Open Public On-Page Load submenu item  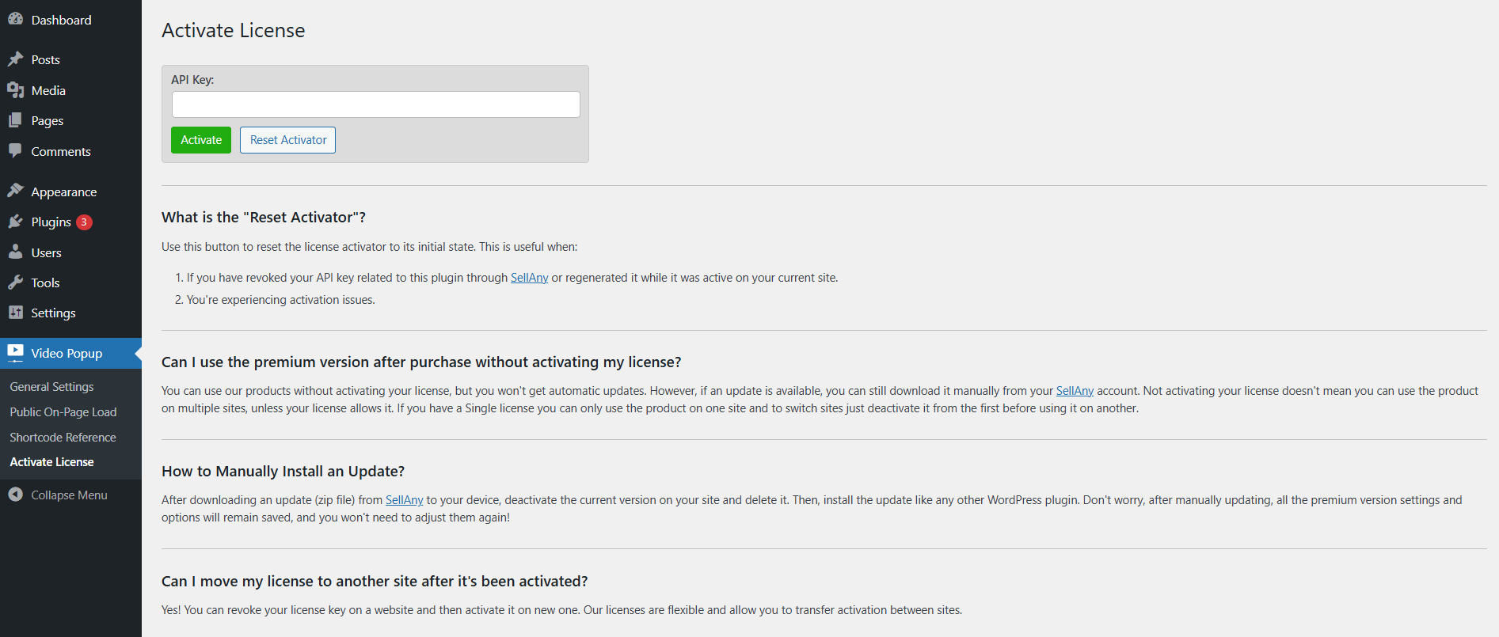[x=63, y=412]
